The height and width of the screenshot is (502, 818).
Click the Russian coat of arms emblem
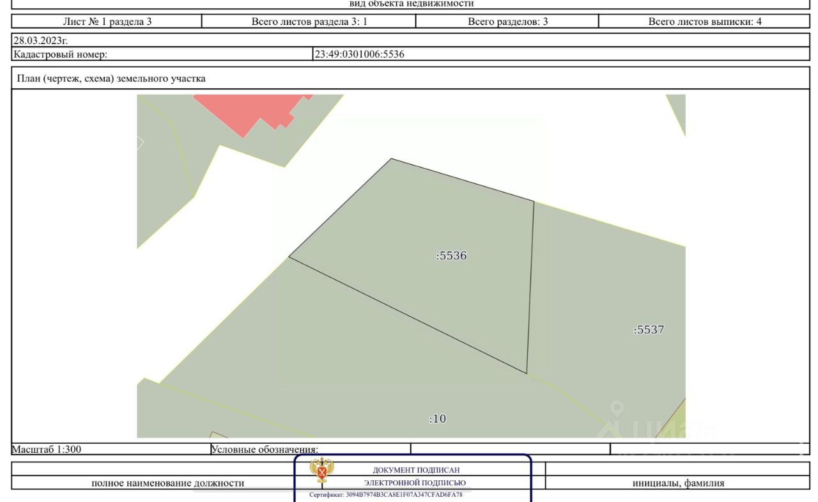pos(322,471)
